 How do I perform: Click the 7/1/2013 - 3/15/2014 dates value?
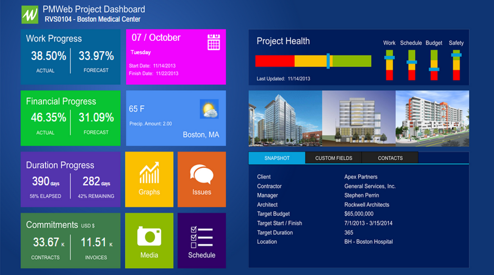[x=368, y=223]
